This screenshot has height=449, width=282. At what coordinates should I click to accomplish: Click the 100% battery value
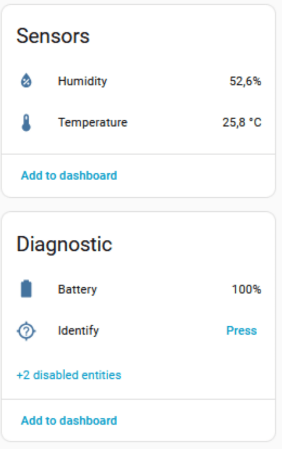pyautogui.click(x=246, y=289)
